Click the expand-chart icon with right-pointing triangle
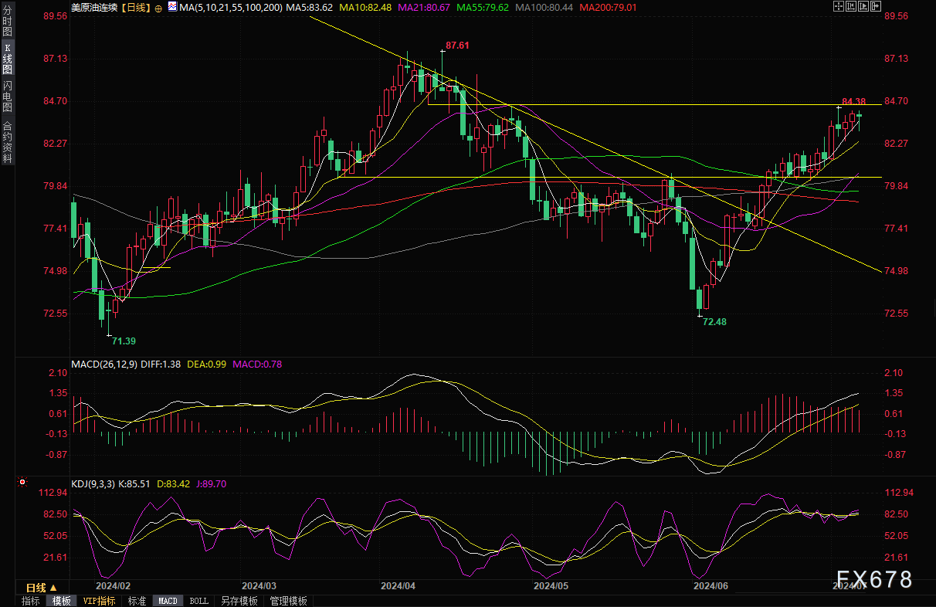This screenshot has height=607, width=936. tap(863, 7)
